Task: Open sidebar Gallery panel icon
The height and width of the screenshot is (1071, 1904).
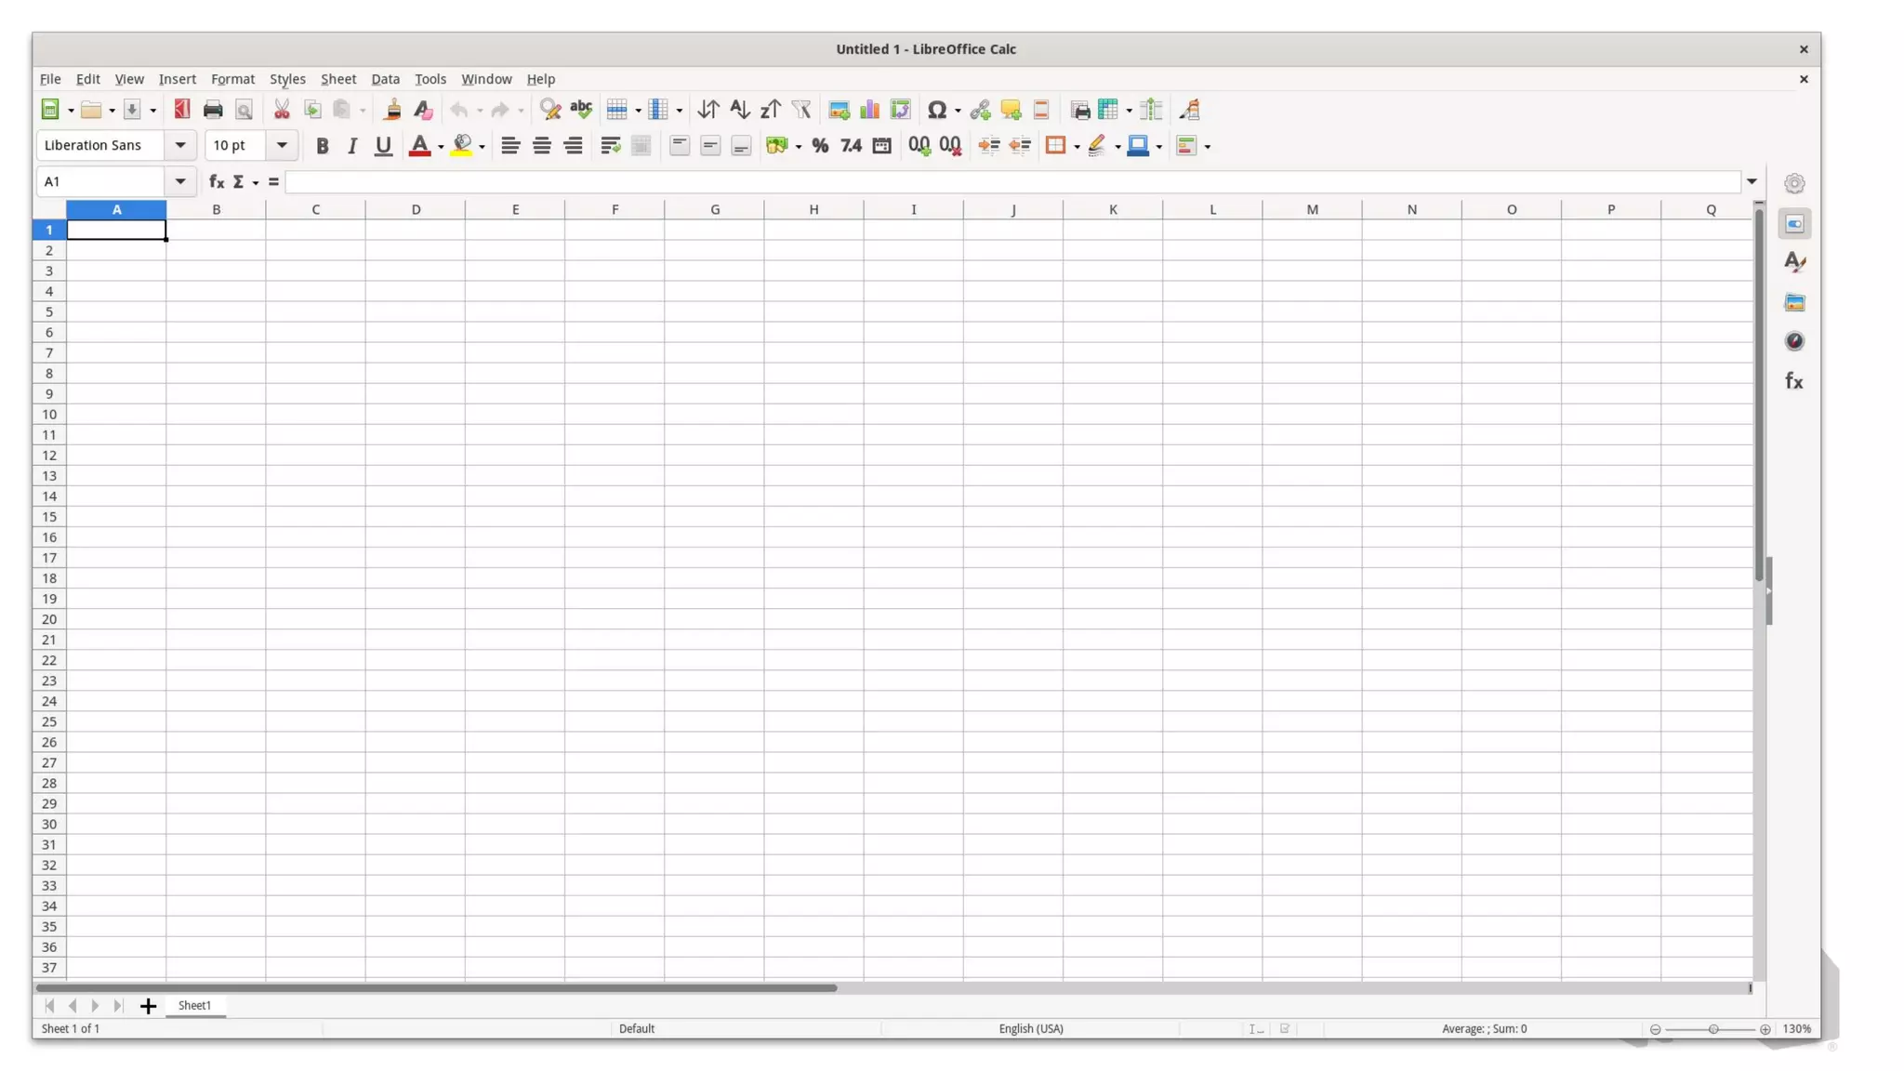Action: (1794, 302)
